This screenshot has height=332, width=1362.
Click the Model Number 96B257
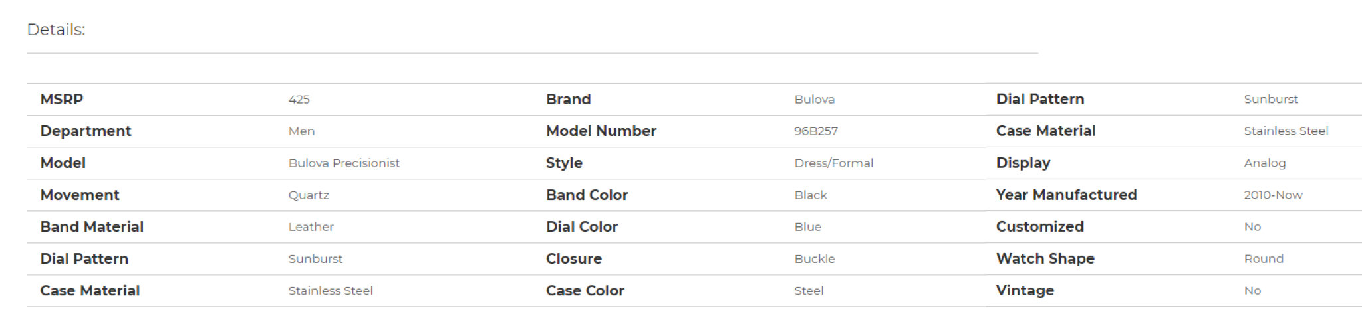pos(816,131)
